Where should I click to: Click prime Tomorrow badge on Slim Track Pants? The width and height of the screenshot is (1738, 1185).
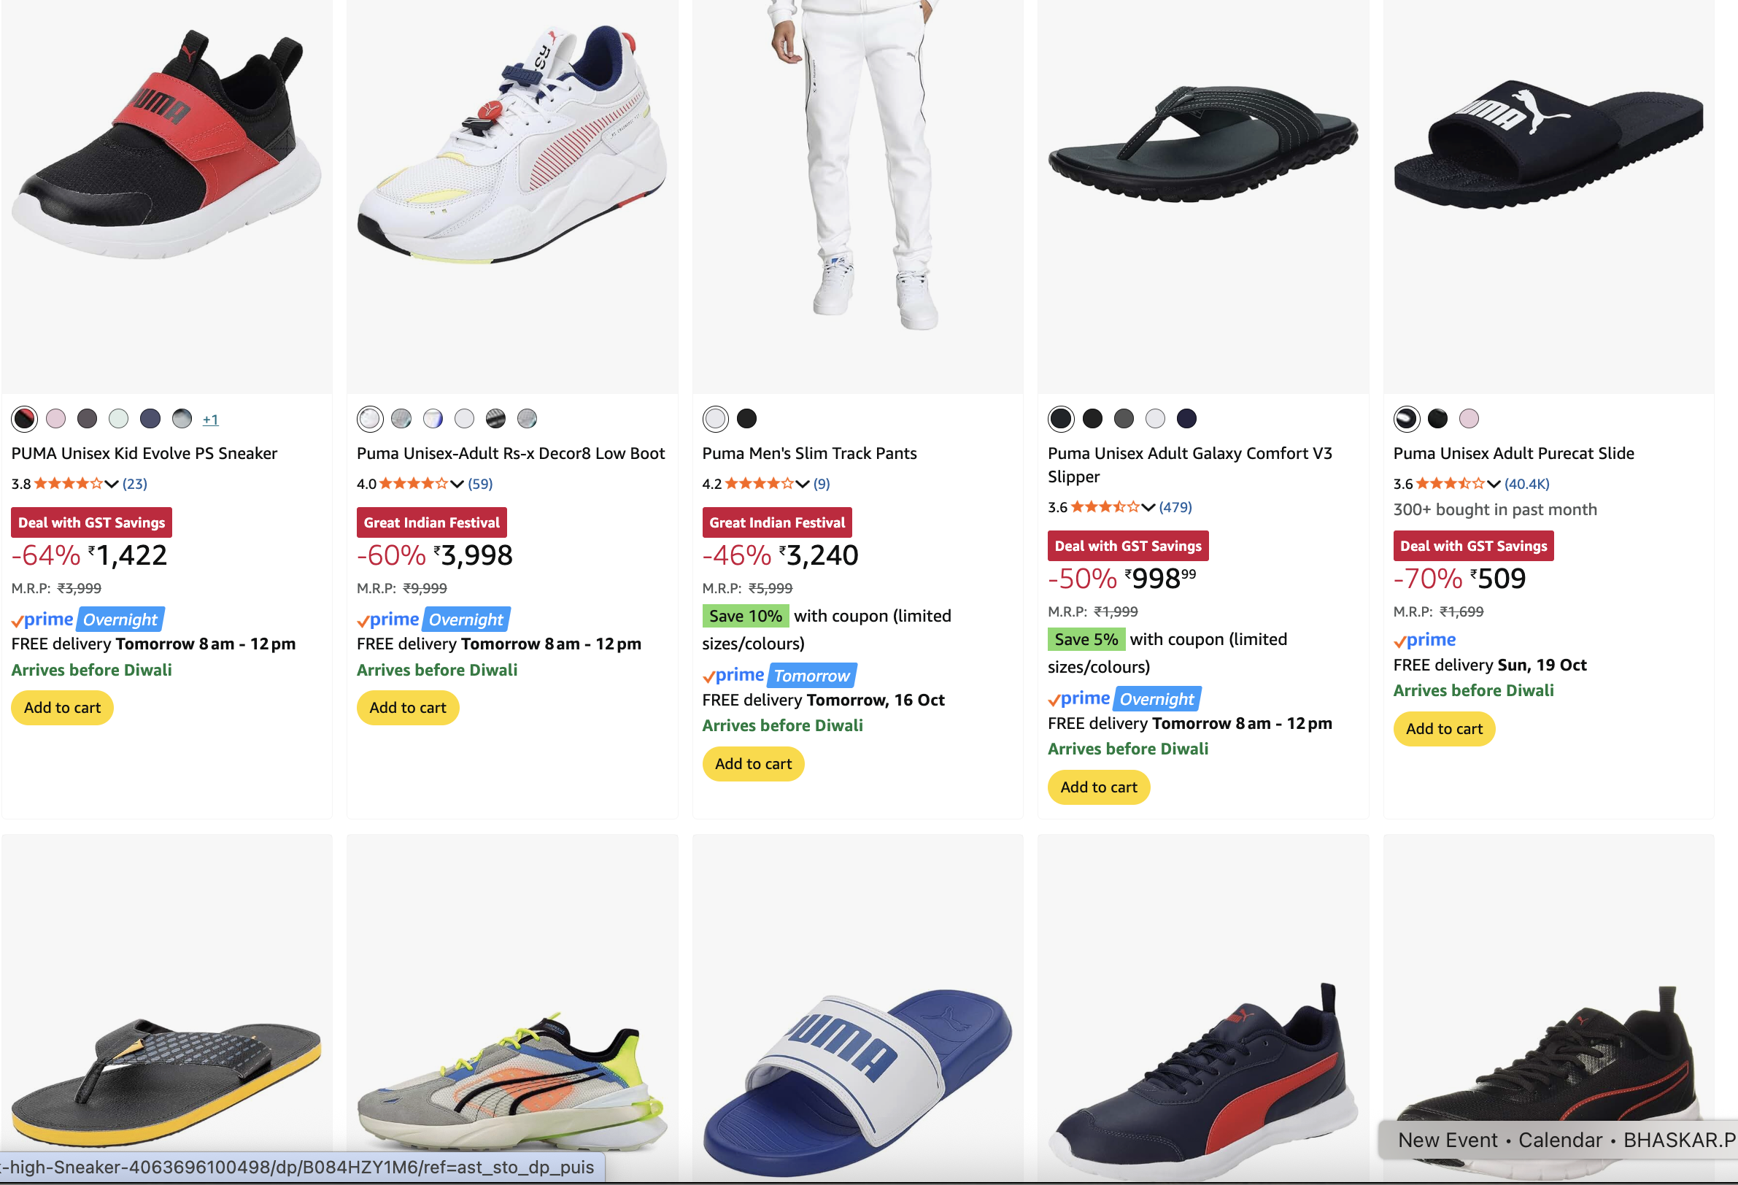click(811, 676)
